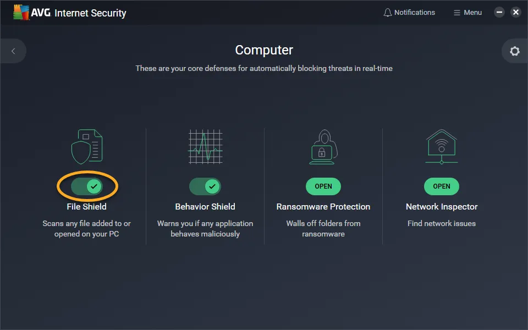Click the core defenses subtitle text

pyautogui.click(x=264, y=68)
